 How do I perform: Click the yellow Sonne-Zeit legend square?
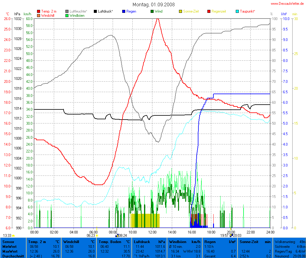[180, 11]
